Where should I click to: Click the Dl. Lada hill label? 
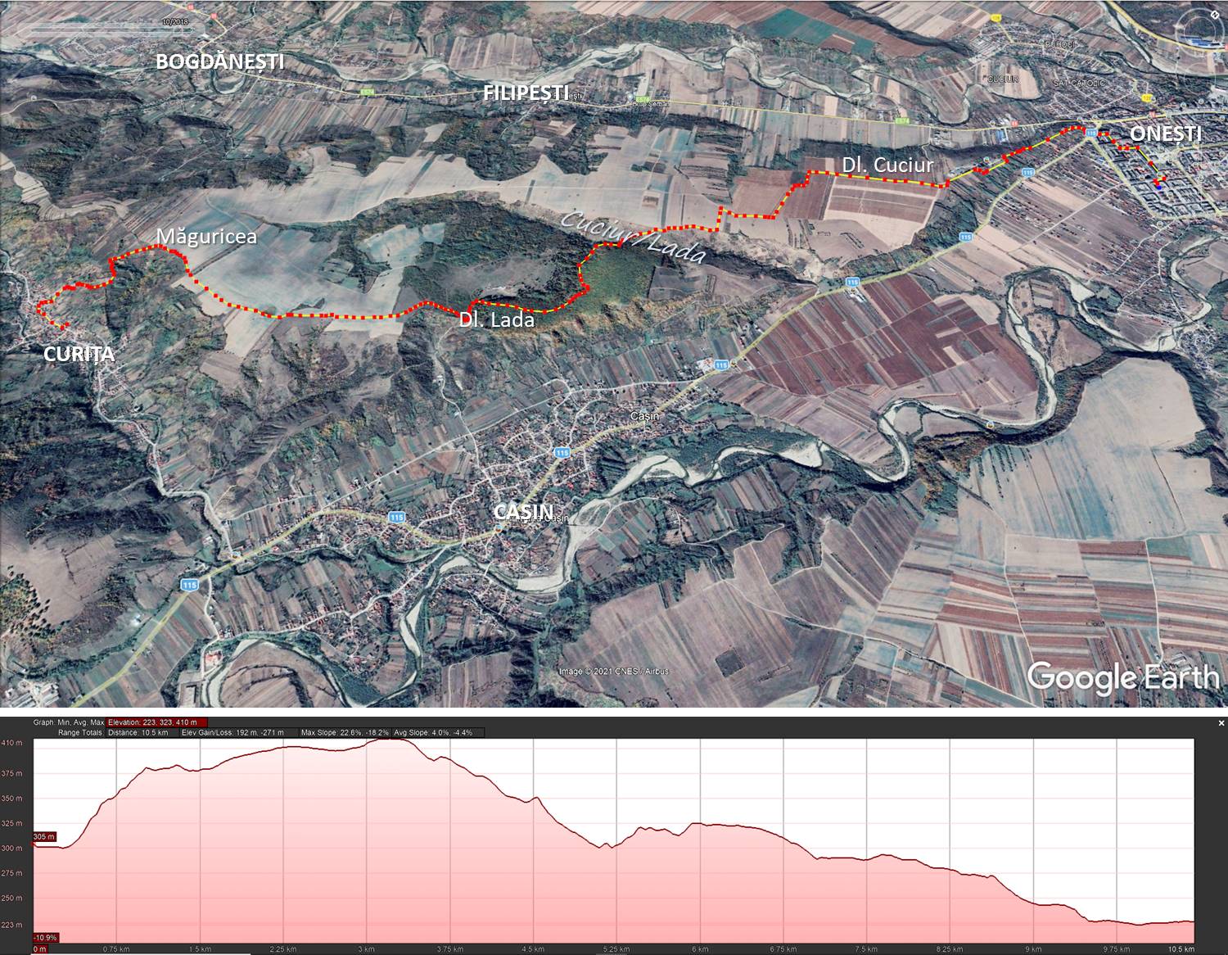click(x=497, y=320)
